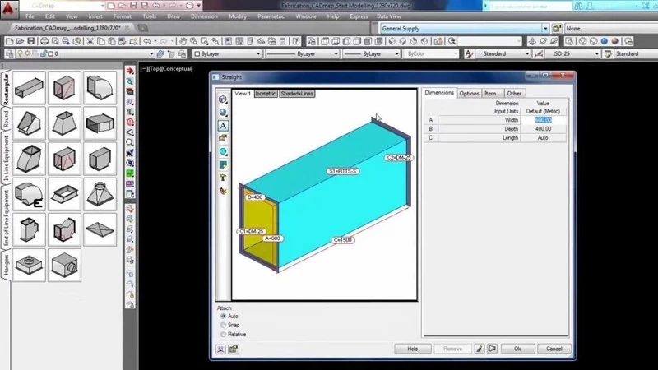
Task: Click the red arrow icon atop the vertical toolbar
Action: [130, 71]
